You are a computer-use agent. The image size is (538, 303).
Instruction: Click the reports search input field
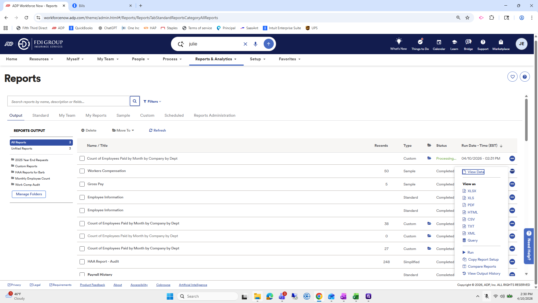[x=68, y=101]
